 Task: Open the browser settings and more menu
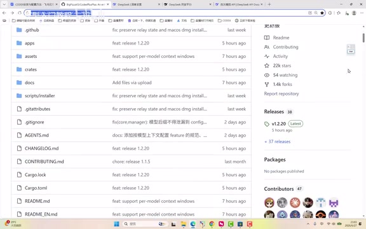click(x=362, y=13)
